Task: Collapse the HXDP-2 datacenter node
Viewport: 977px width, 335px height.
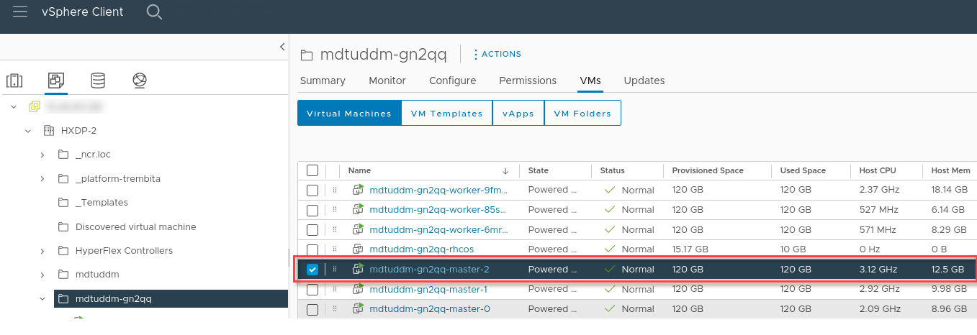Action: 28,131
